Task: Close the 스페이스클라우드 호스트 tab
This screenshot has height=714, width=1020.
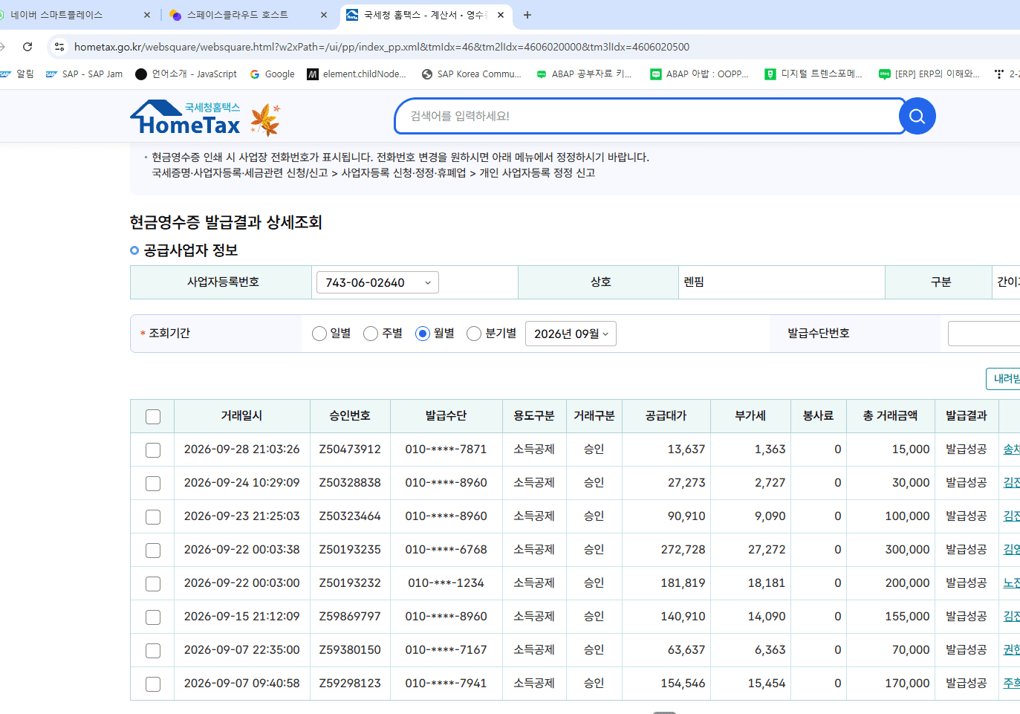Action: coord(324,15)
